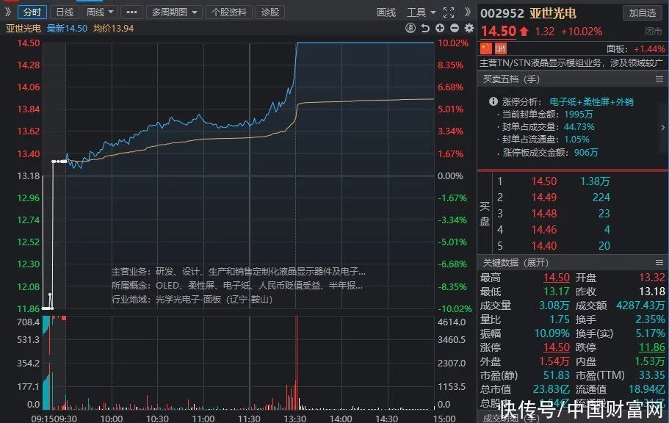The width and height of the screenshot is (669, 423).
Task: Click the China flag icon
Action: click(x=485, y=48)
